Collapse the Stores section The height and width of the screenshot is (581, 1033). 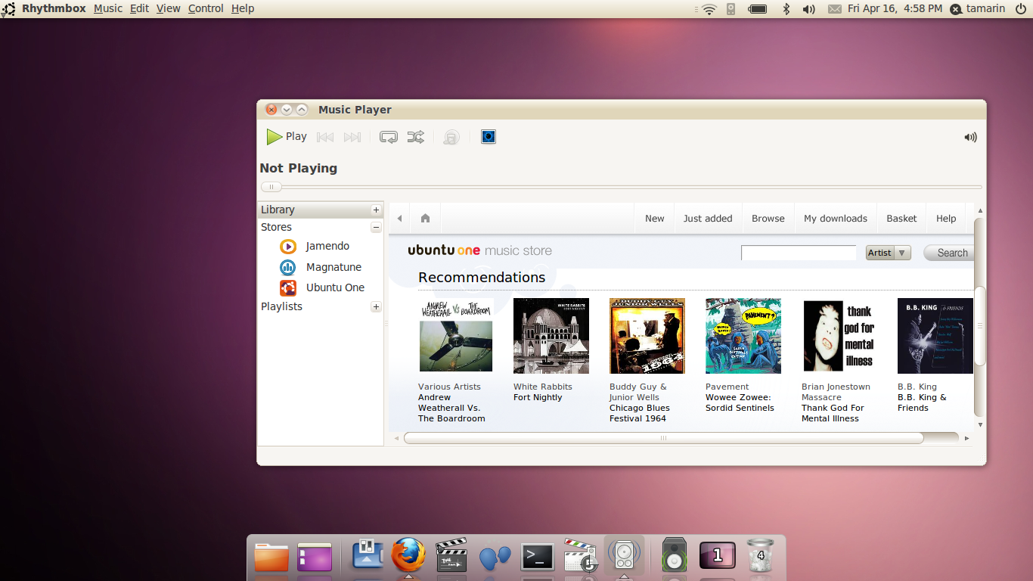coord(376,227)
